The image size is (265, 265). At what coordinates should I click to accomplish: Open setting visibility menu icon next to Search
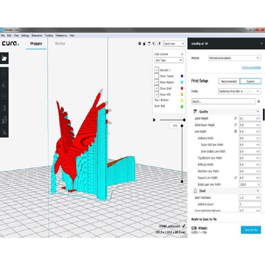[x=259, y=101]
